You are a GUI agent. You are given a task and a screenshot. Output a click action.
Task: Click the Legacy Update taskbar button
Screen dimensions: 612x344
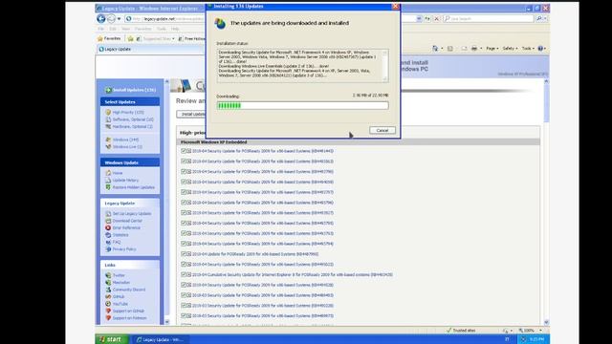click(x=160, y=340)
